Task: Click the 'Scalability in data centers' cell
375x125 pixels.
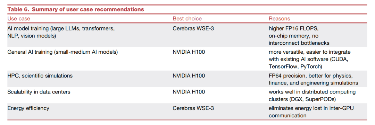Action: pyautogui.click(x=39, y=92)
